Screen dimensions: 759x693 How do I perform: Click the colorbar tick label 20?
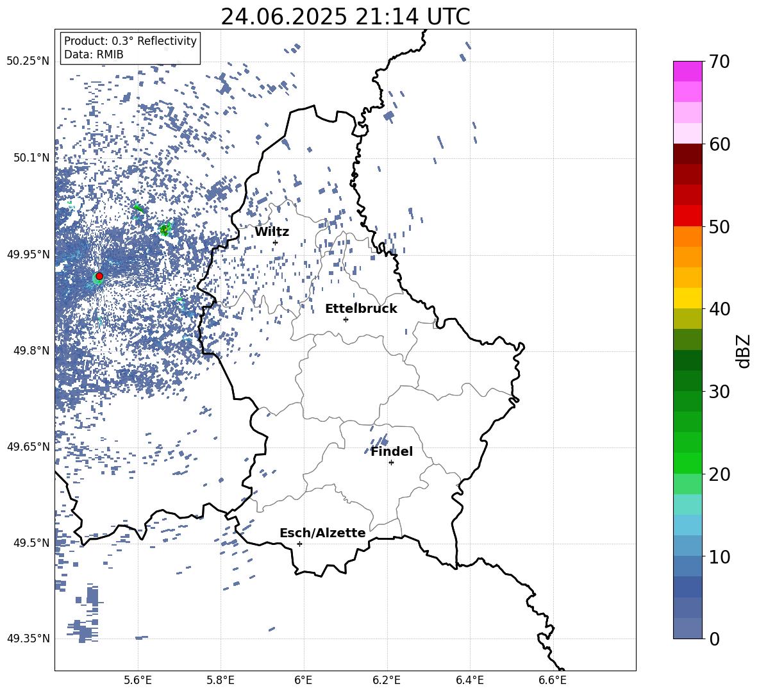pos(719,474)
